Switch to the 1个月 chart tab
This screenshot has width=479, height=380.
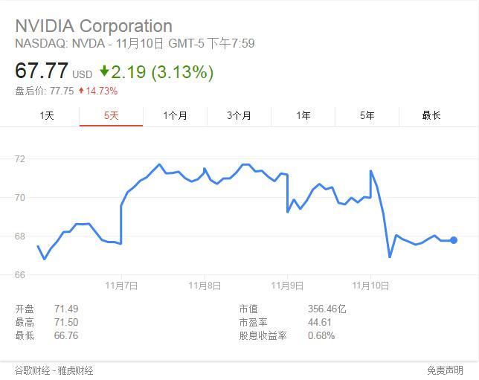point(175,115)
